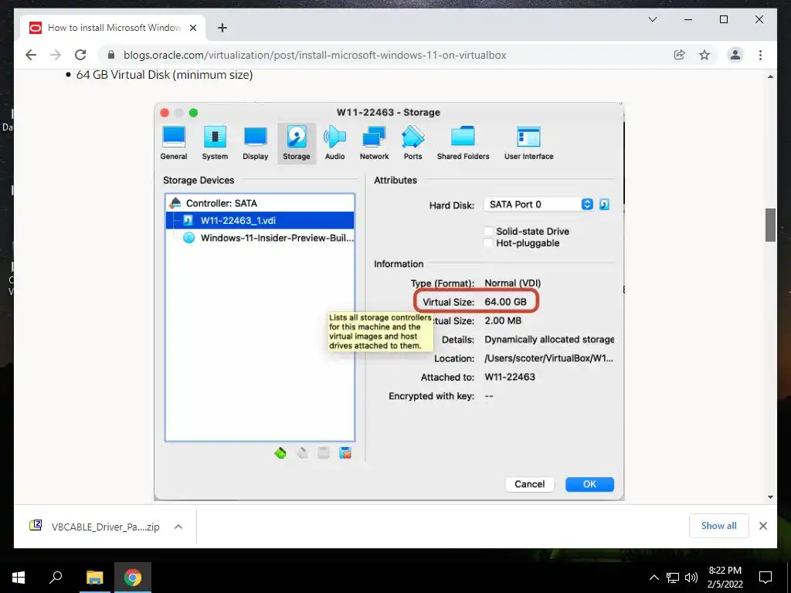This screenshot has width=791, height=593.
Task: Bookmark this page with the star icon
Action: click(x=704, y=55)
